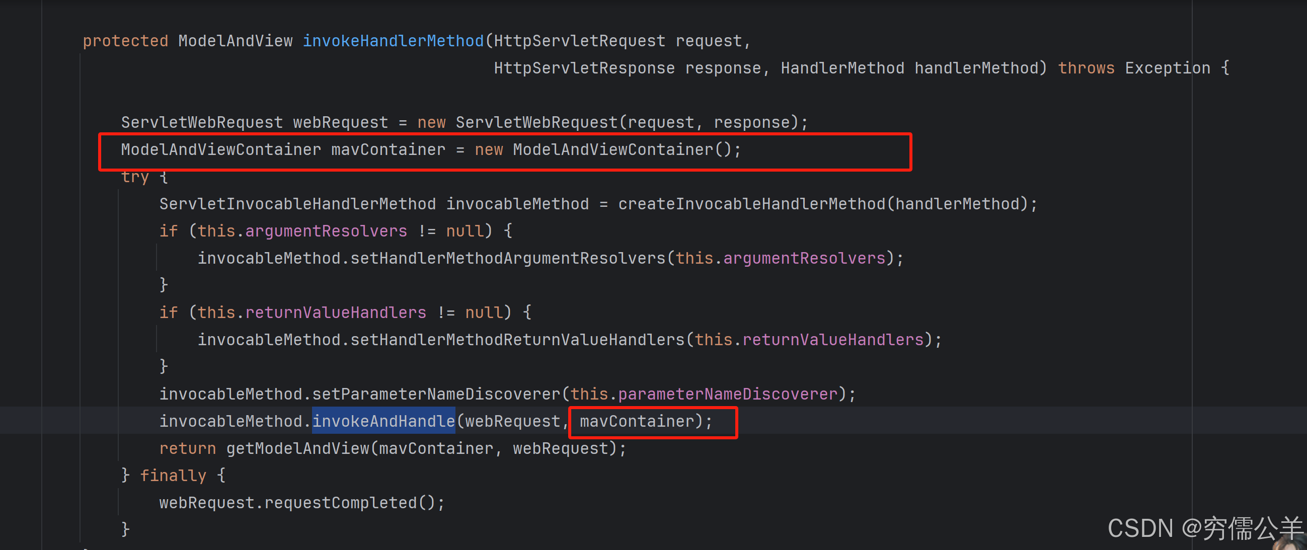Image resolution: width=1307 pixels, height=550 pixels.
Task: Click HttpServletResponse parameter type
Action: (584, 68)
